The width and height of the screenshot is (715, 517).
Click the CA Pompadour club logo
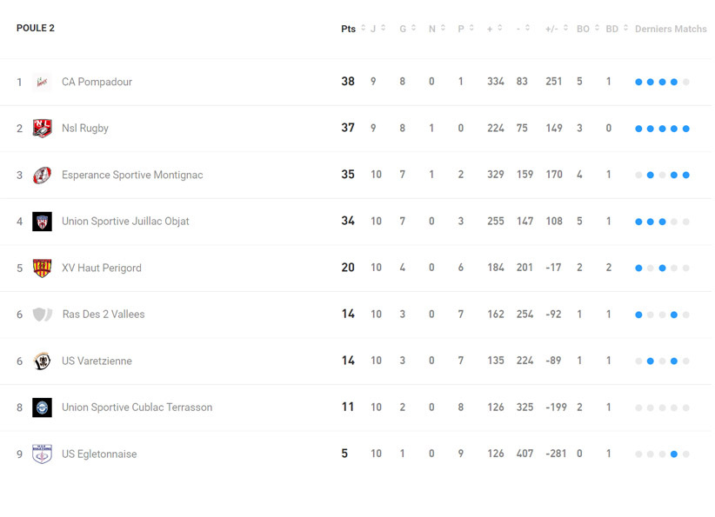(x=42, y=83)
